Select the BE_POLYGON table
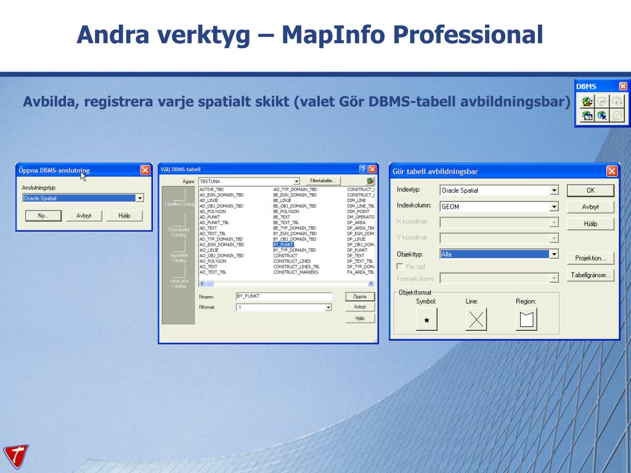Image resolution: width=631 pixels, height=473 pixels. [x=286, y=212]
